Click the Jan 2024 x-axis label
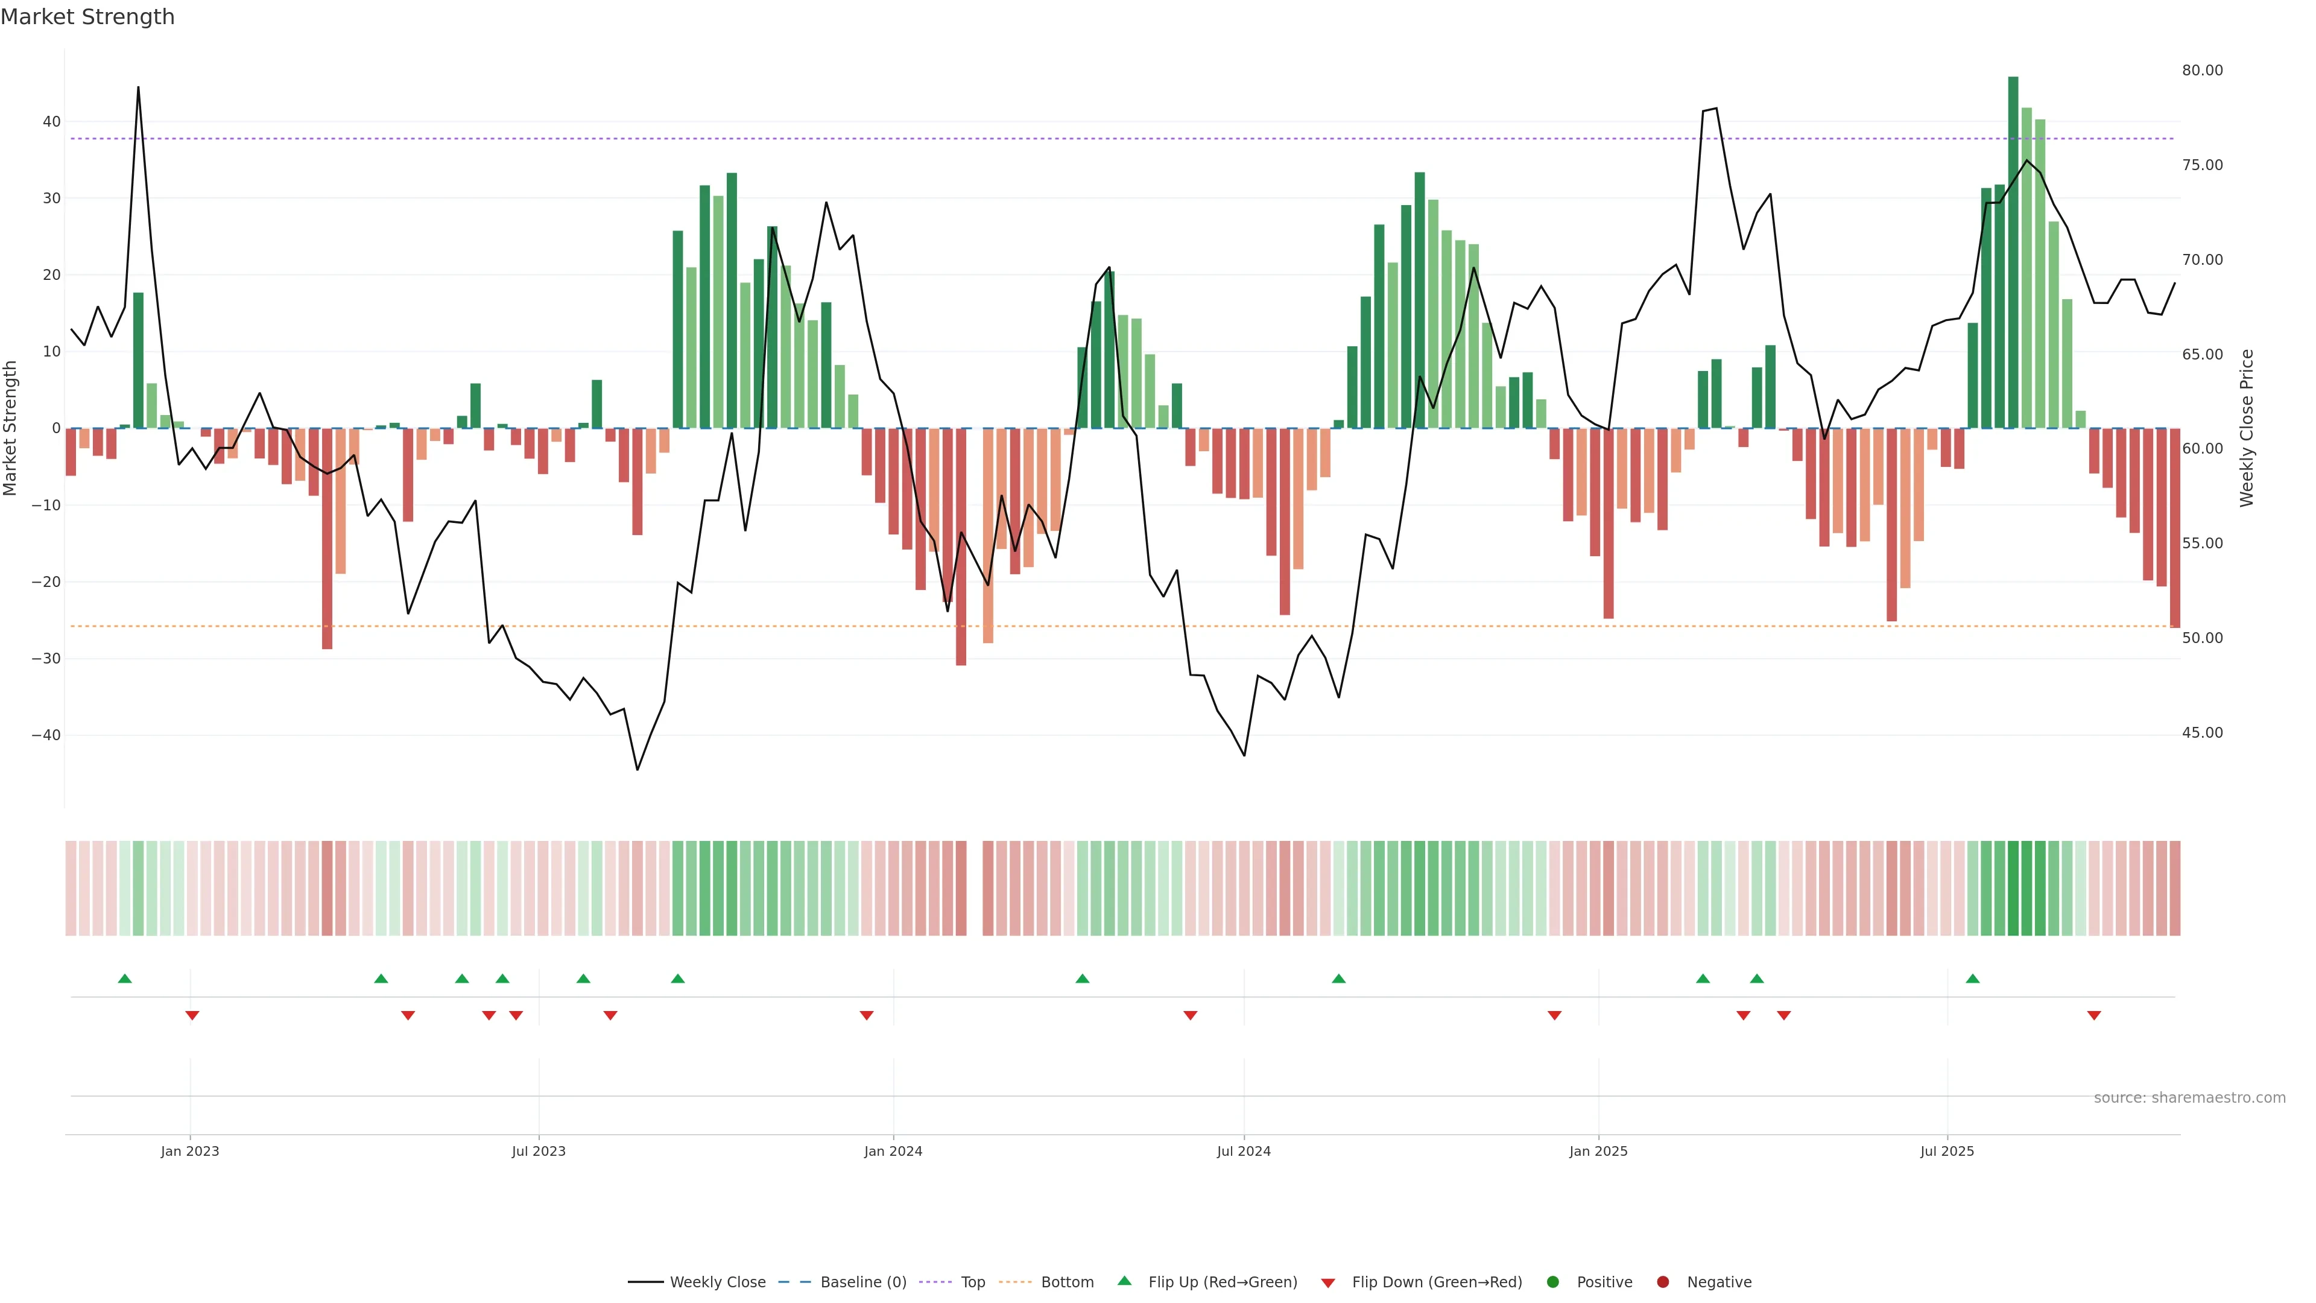The height and width of the screenshot is (1303, 2316). pyautogui.click(x=893, y=1151)
